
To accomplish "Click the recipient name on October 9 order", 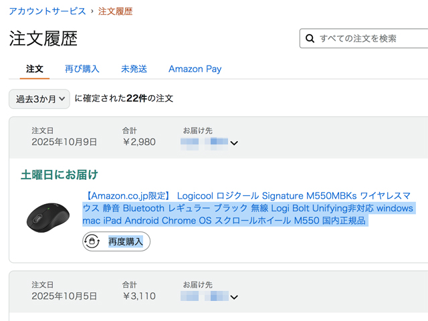I will tap(205, 142).
